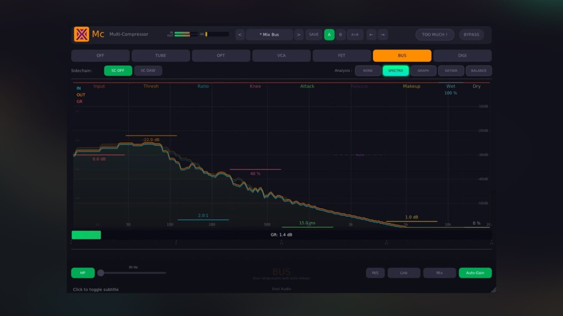Select the BUS compressor mode
The image size is (563, 316).
click(402, 56)
